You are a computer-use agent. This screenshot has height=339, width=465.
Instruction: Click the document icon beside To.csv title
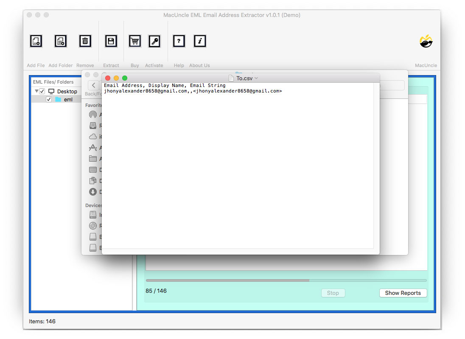point(231,78)
